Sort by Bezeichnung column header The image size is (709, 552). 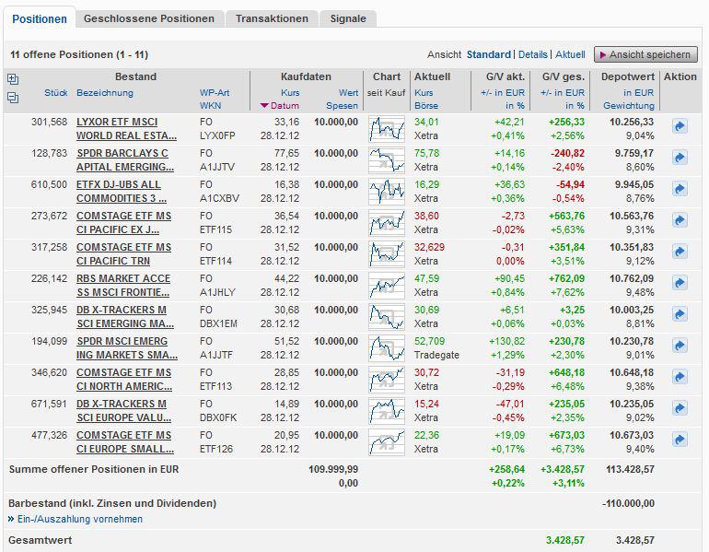[105, 93]
